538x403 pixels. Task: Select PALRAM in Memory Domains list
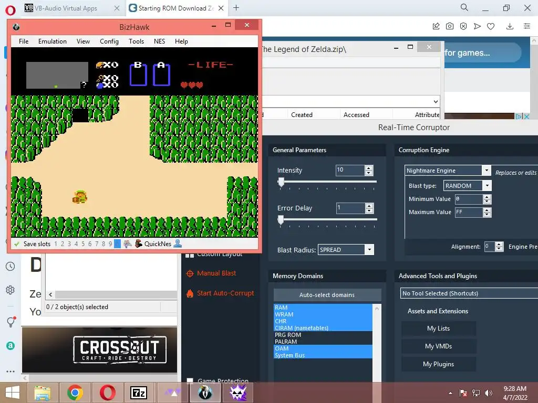[323, 342]
